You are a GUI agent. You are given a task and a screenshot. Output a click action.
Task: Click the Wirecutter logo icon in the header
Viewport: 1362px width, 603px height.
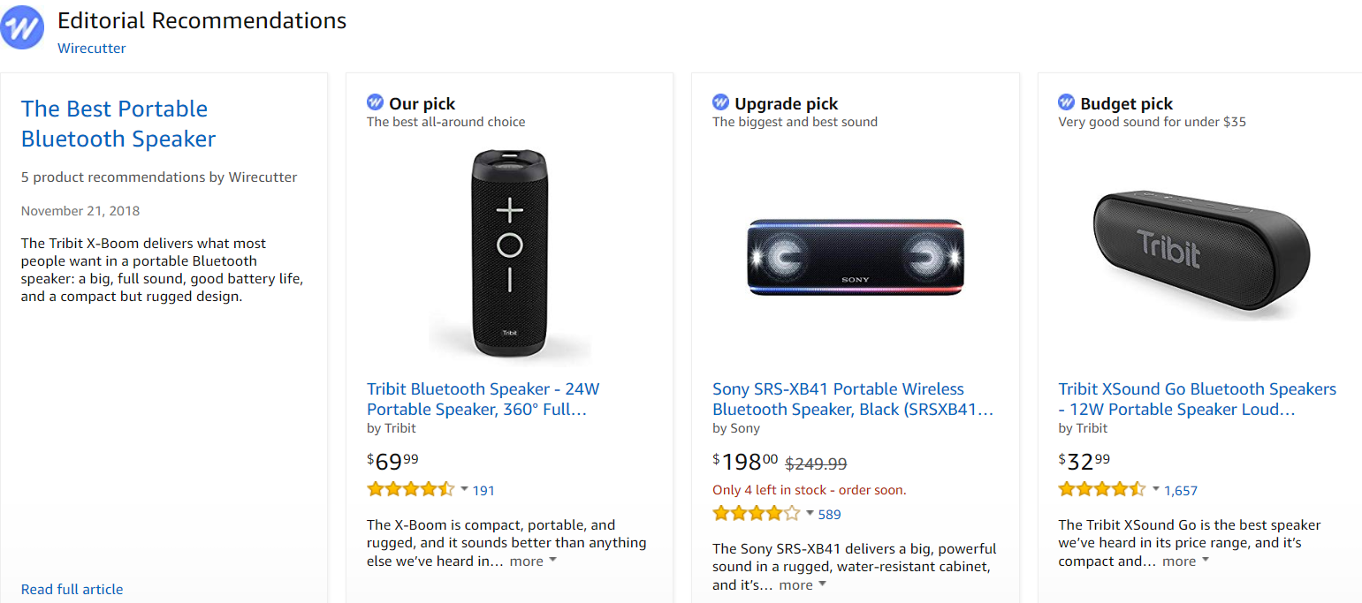23,27
